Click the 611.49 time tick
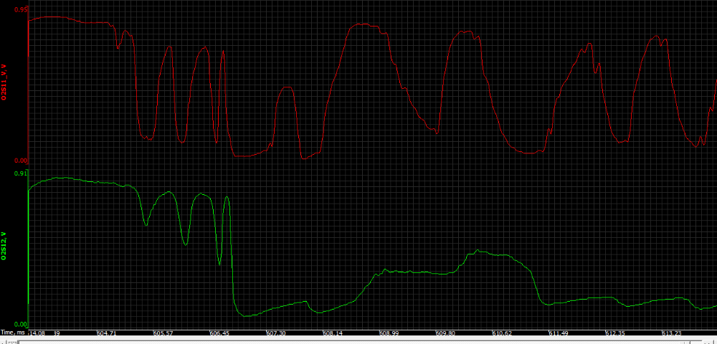This screenshot has width=717, height=344. click(x=559, y=333)
